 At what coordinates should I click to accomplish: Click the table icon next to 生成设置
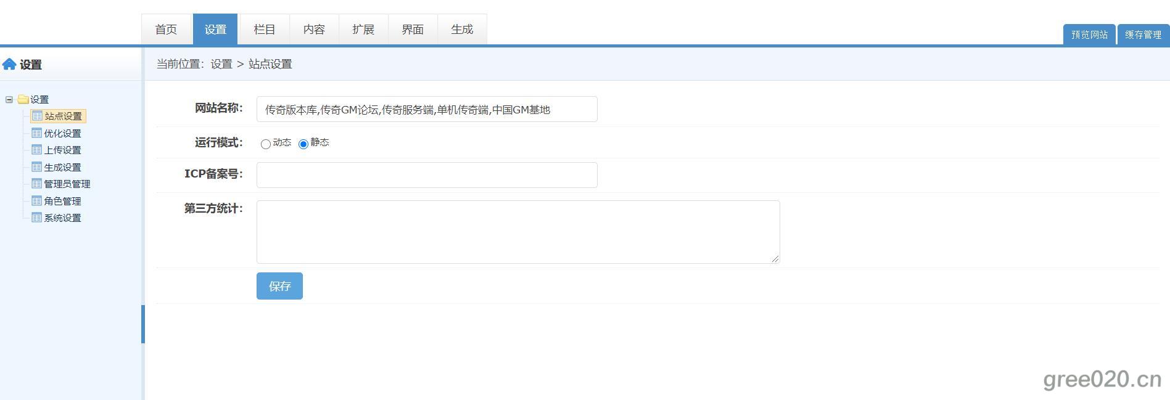37,167
